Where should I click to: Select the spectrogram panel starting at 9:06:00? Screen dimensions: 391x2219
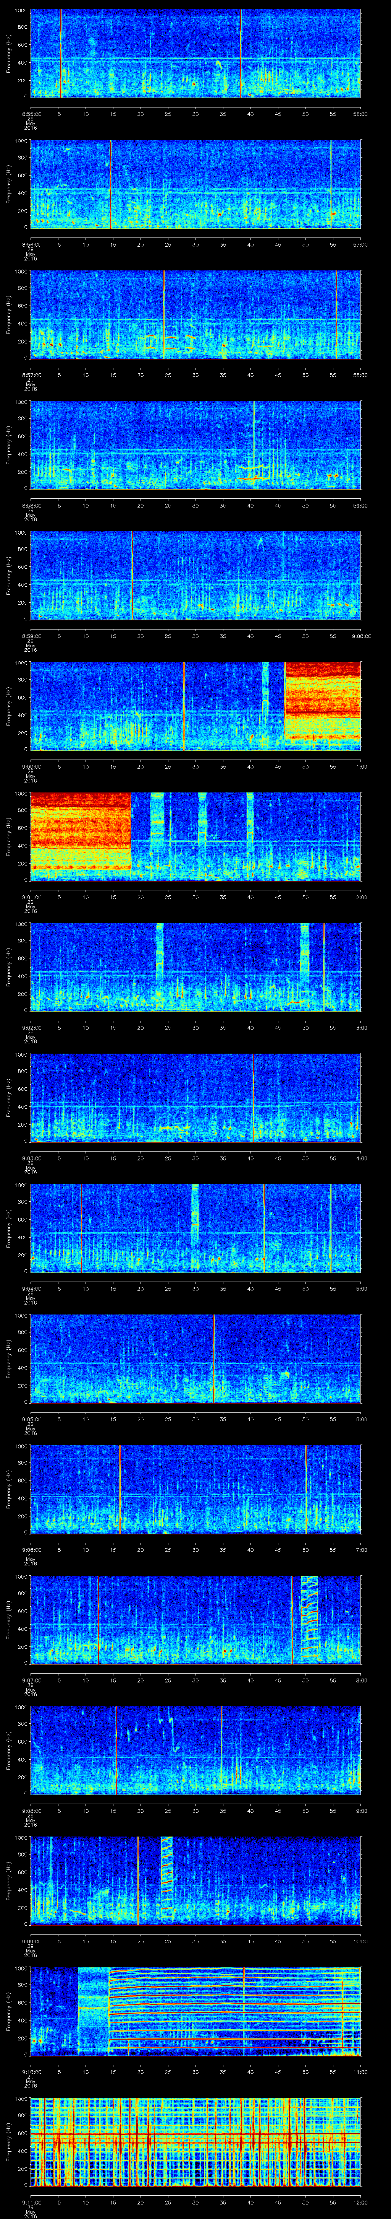click(196, 1489)
